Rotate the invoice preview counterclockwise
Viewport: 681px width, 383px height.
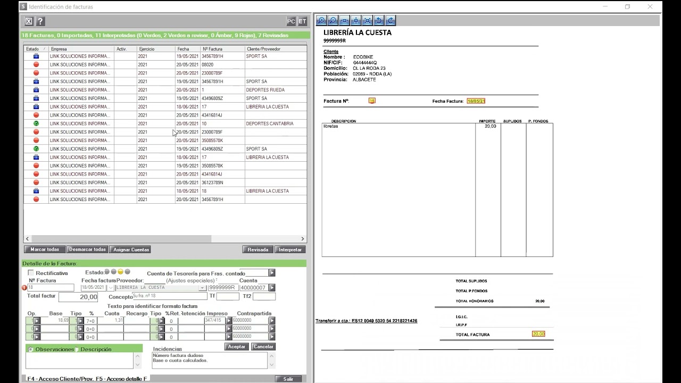(379, 21)
